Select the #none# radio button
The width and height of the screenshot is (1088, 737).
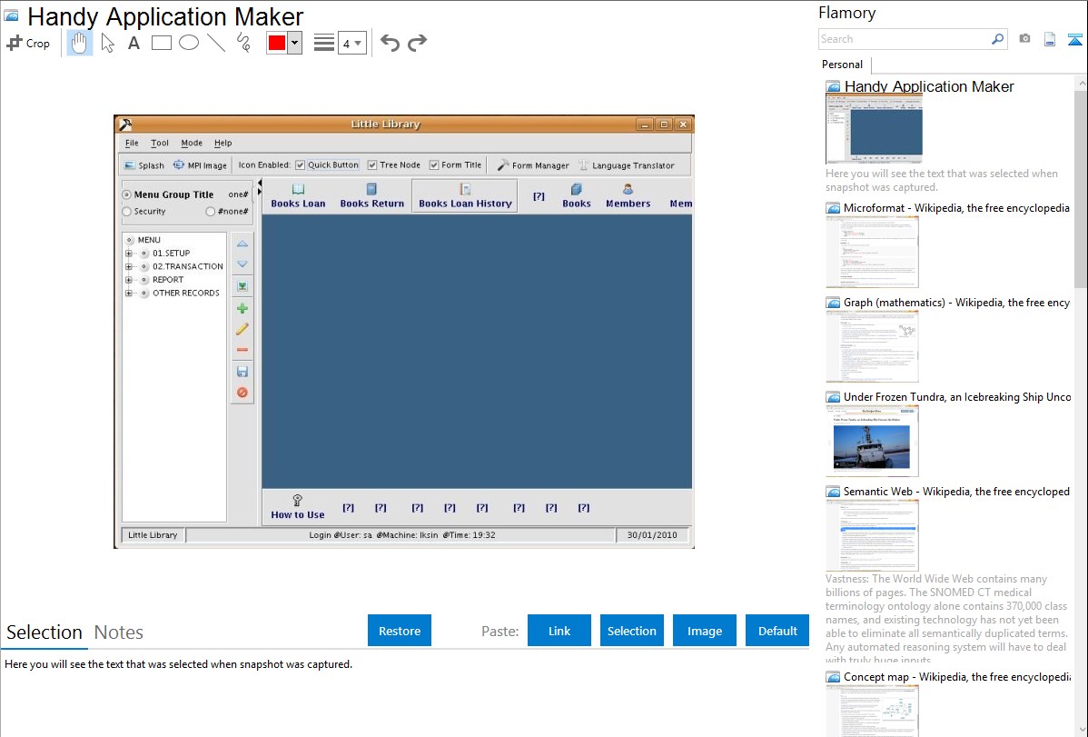pos(211,211)
